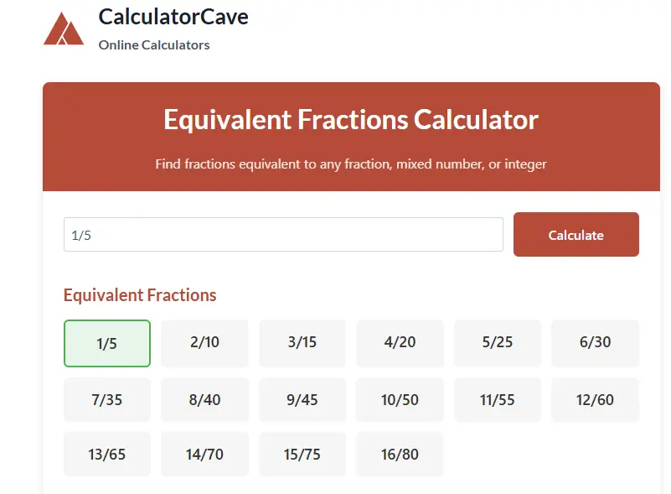
Task: Choose the 4/20 fraction result
Action: (400, 343)
